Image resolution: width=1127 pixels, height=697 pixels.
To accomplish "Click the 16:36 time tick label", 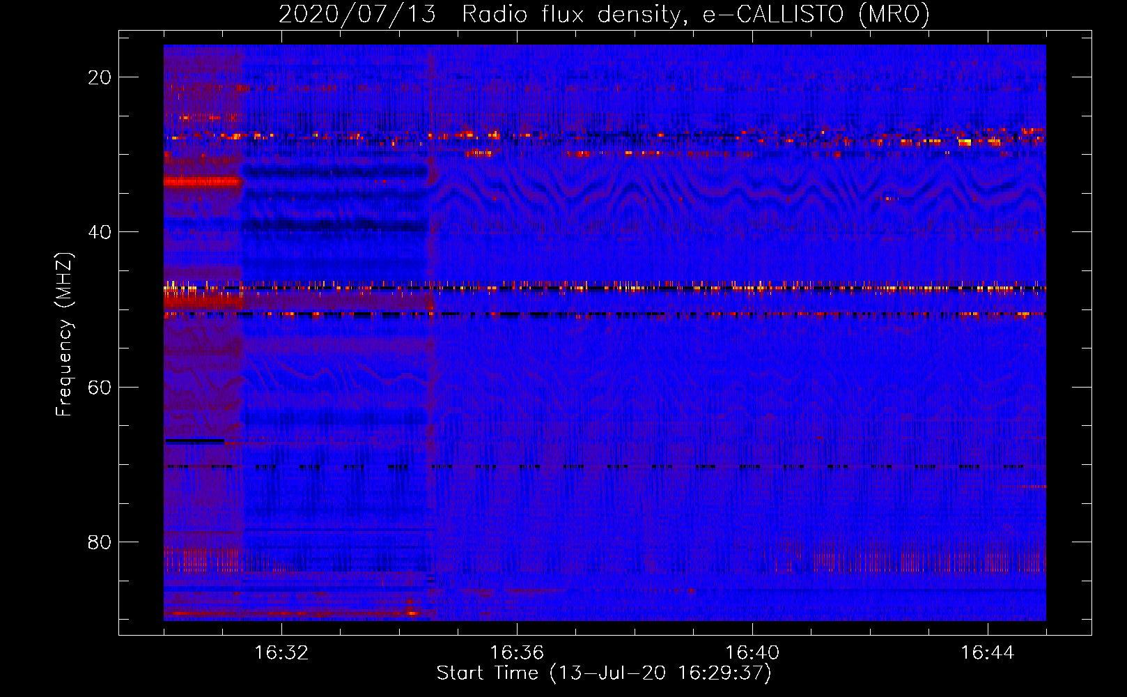I will coord(517,653).
